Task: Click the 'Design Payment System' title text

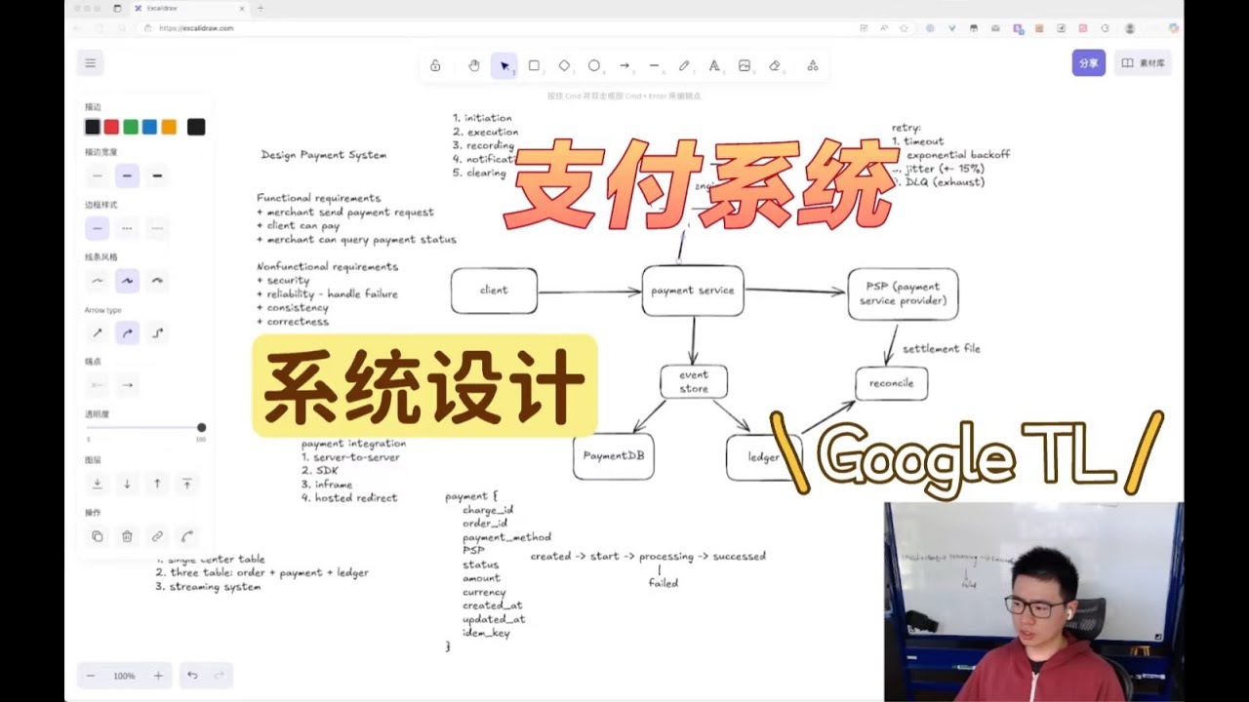Action: coord(324,155)
